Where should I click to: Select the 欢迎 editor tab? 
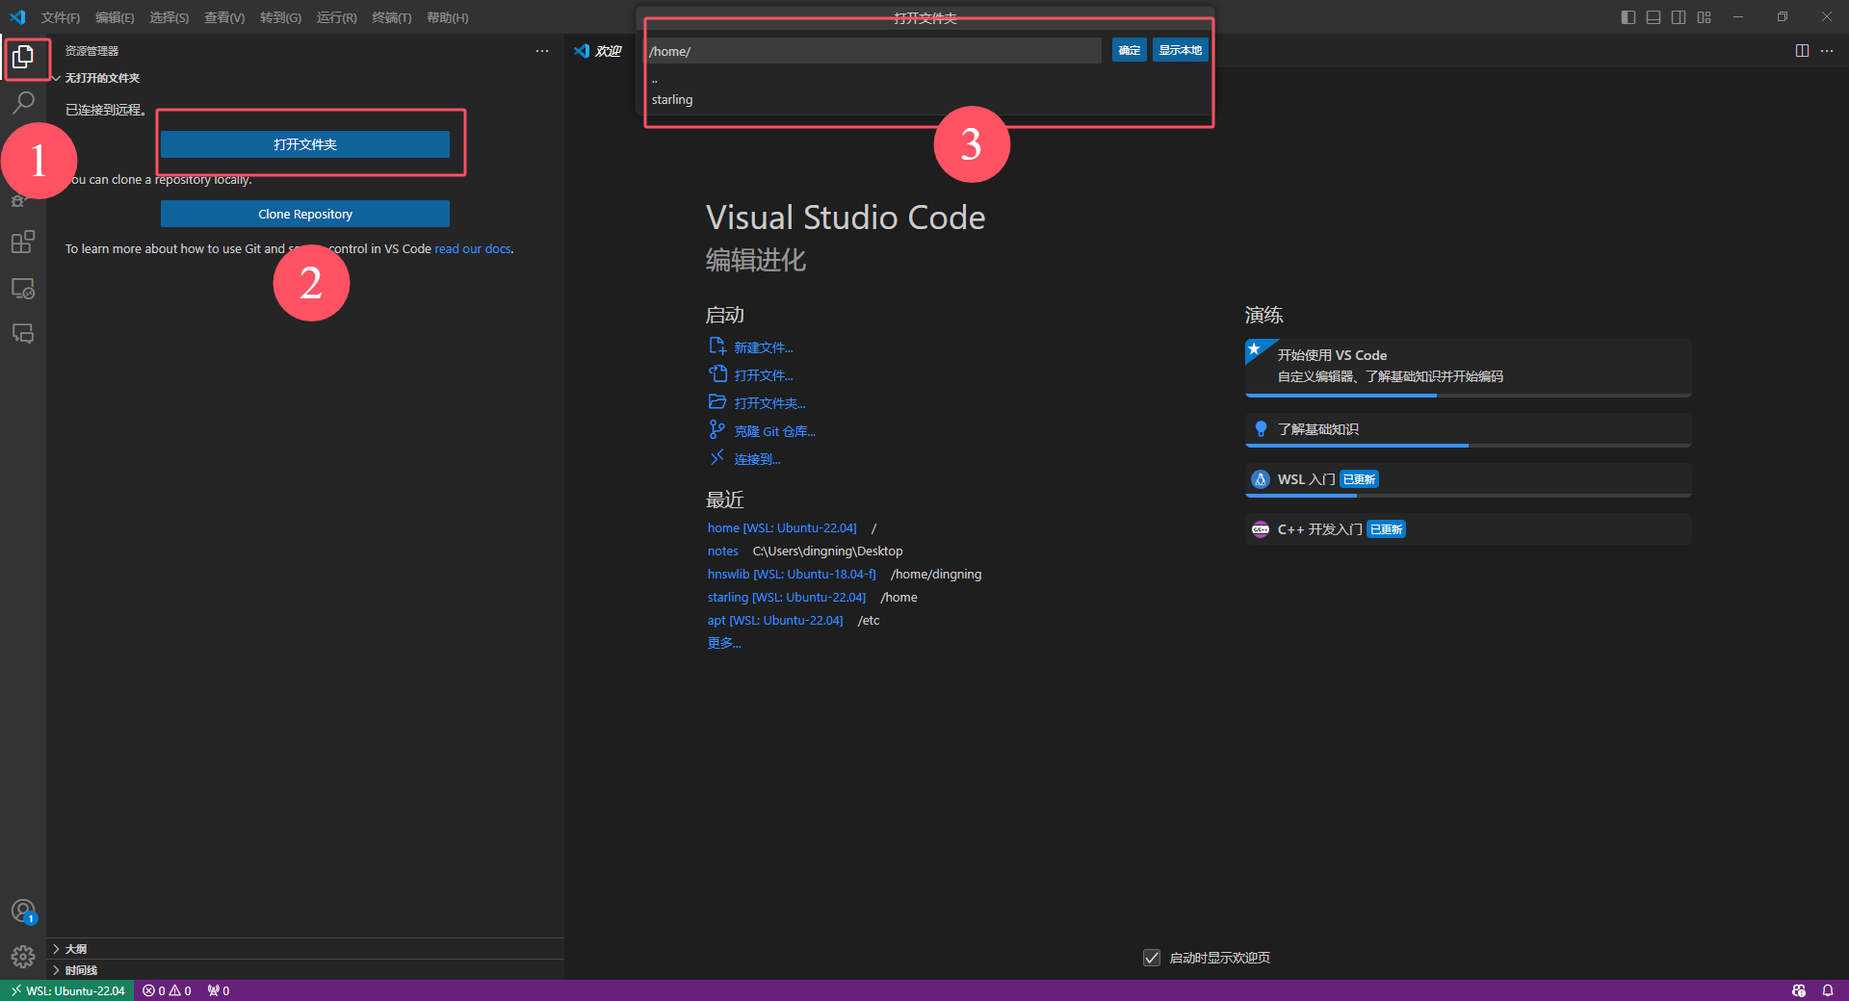600,51
